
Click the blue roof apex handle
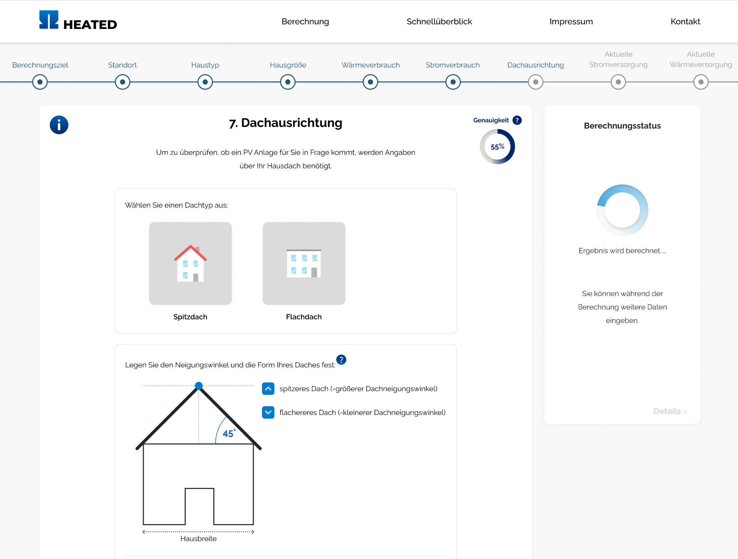point(199,386)
